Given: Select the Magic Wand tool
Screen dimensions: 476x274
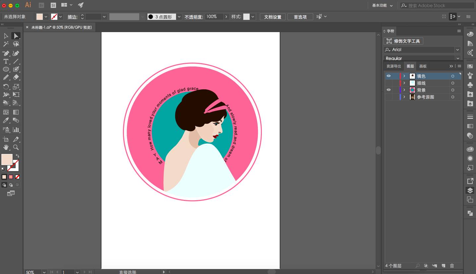Looking at the screenshot, I should (x=6, y=44).
